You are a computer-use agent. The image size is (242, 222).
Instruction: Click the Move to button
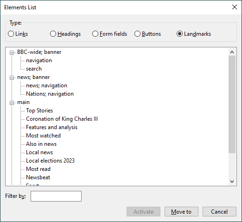[181, 212]
